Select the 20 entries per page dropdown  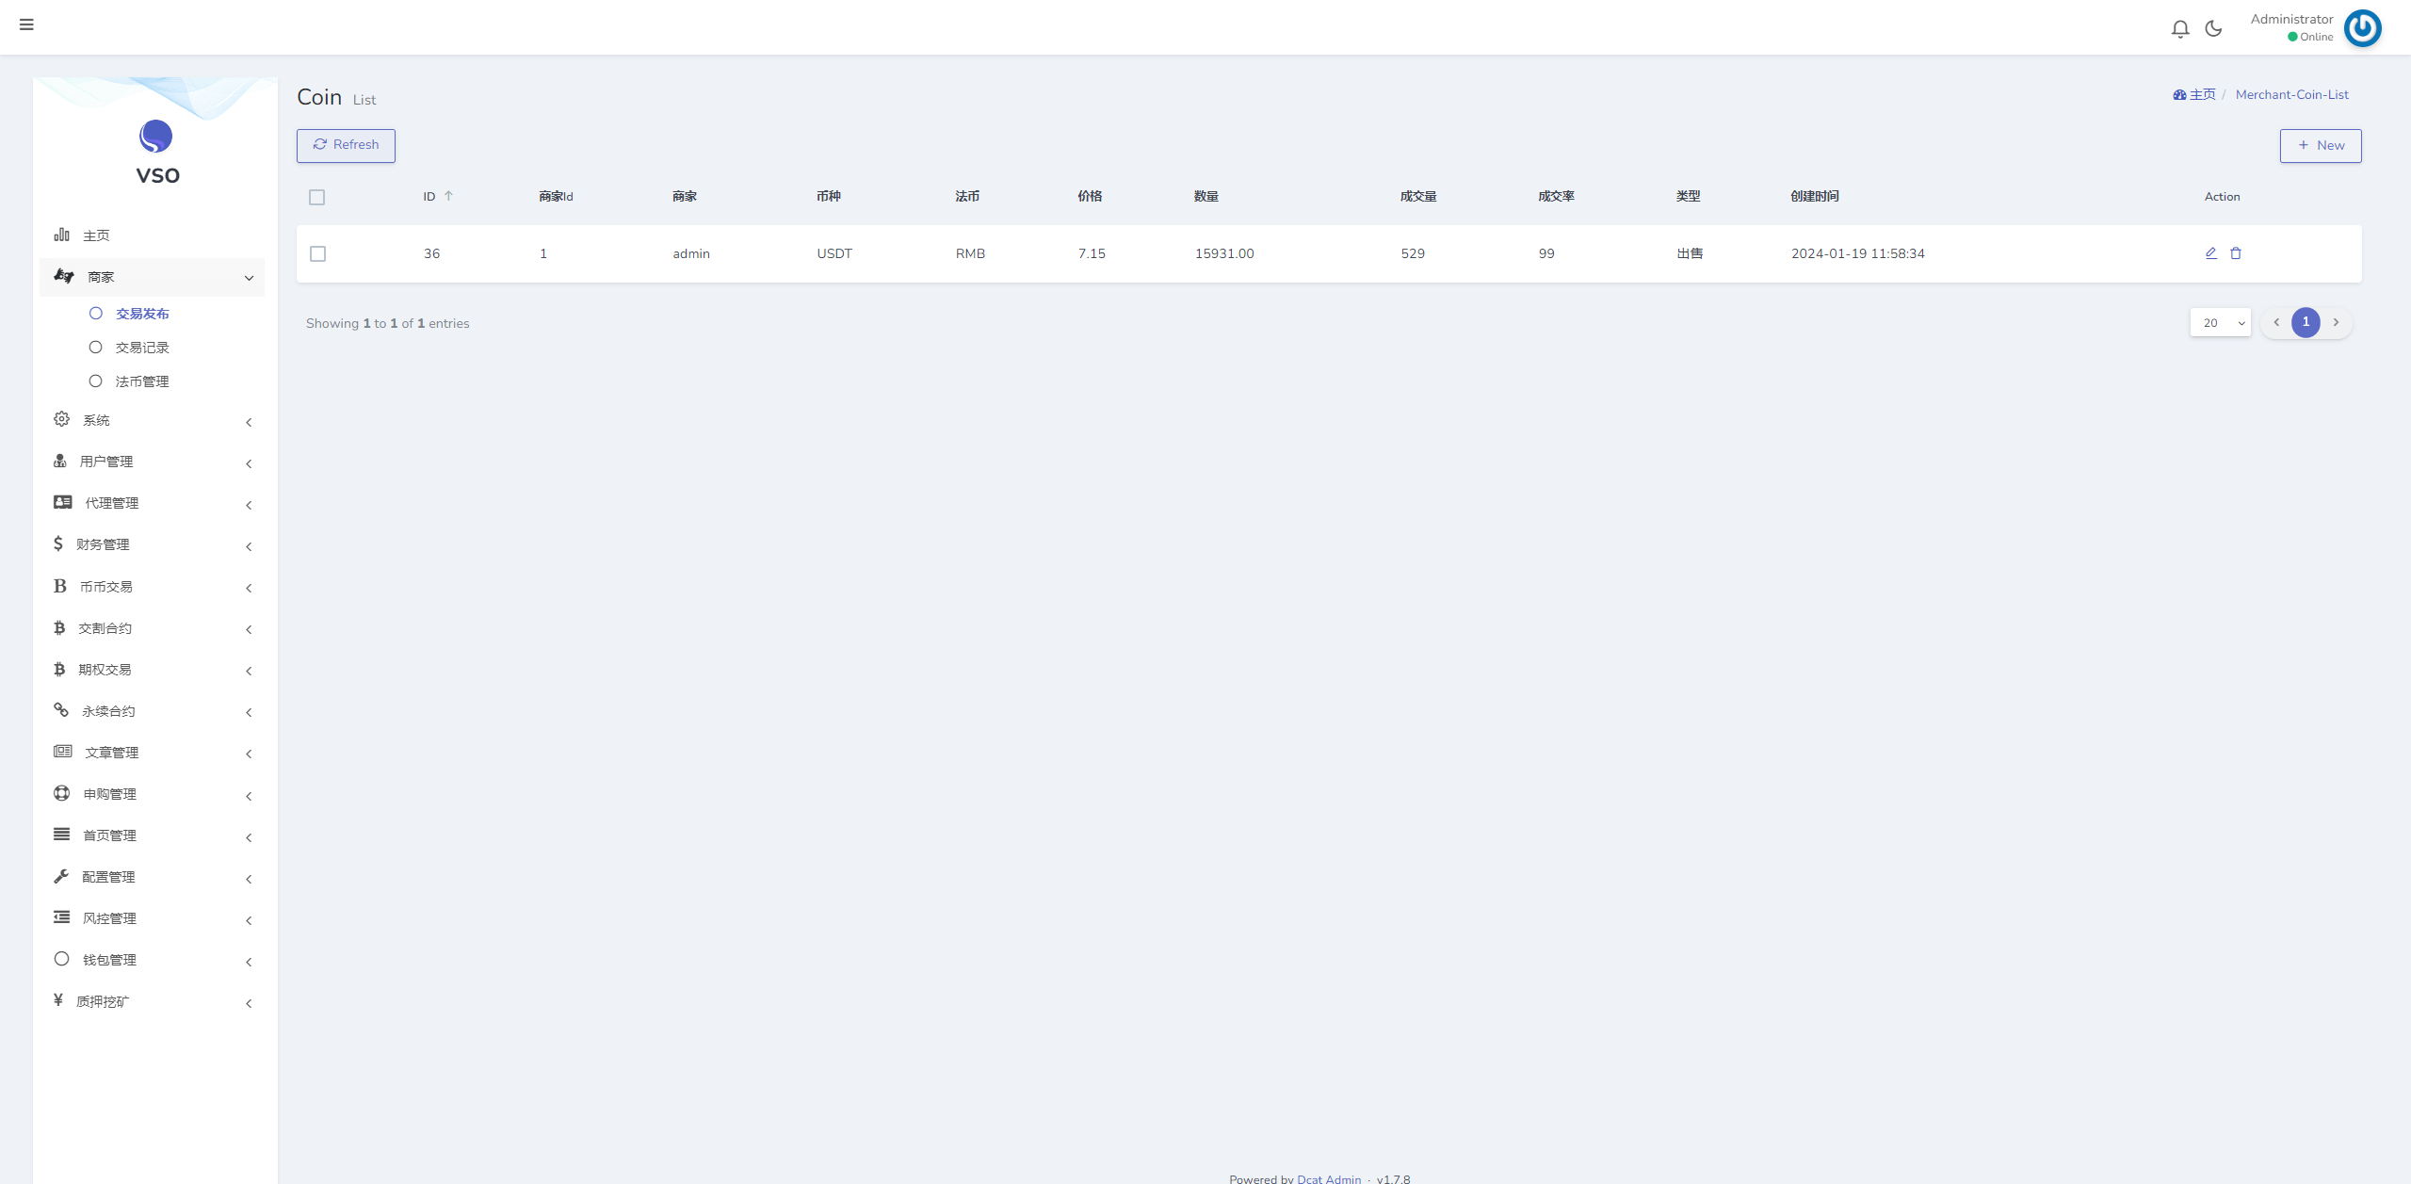pos(2222,323)
